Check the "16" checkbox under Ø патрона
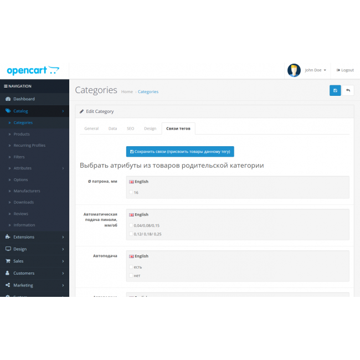The width and height of the screenshot is (360, 360). pos(131,193)
